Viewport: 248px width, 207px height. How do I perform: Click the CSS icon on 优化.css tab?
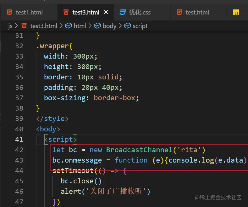pyautogui.click(x=123, y=13)
